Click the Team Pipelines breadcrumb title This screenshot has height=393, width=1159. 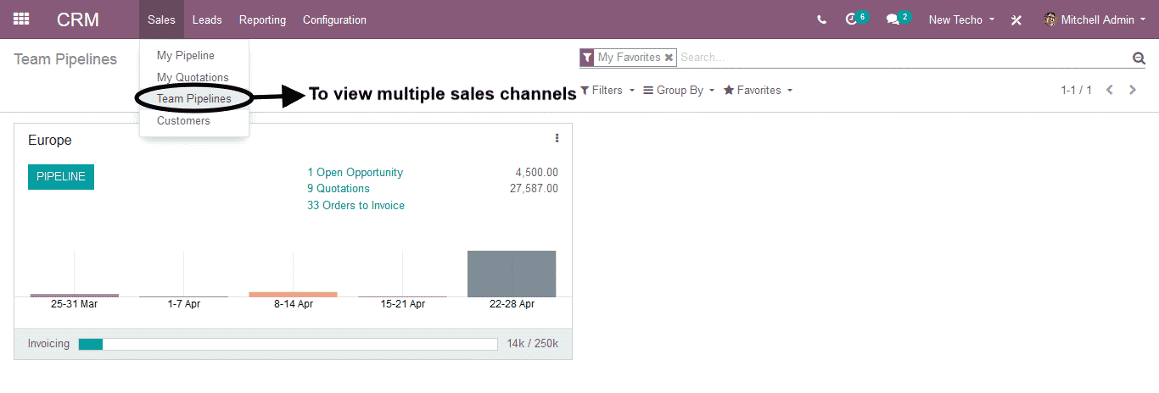tap(65, 59)
